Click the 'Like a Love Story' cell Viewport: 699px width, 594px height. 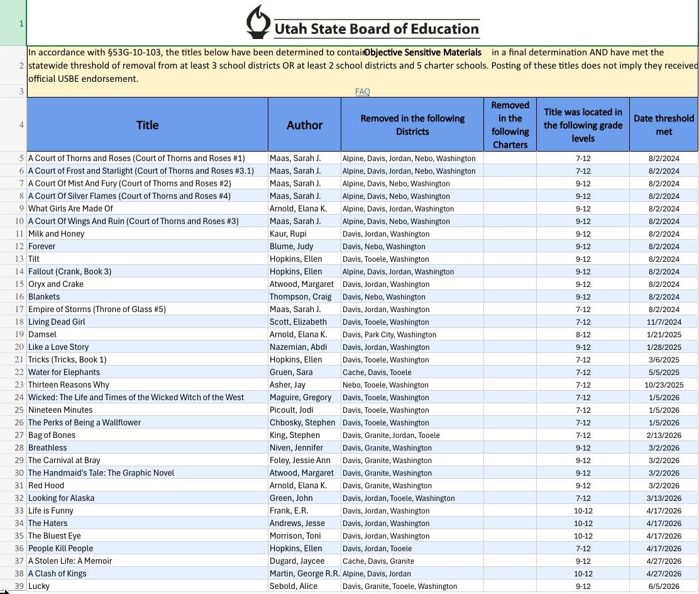click(x=148, y=347)
